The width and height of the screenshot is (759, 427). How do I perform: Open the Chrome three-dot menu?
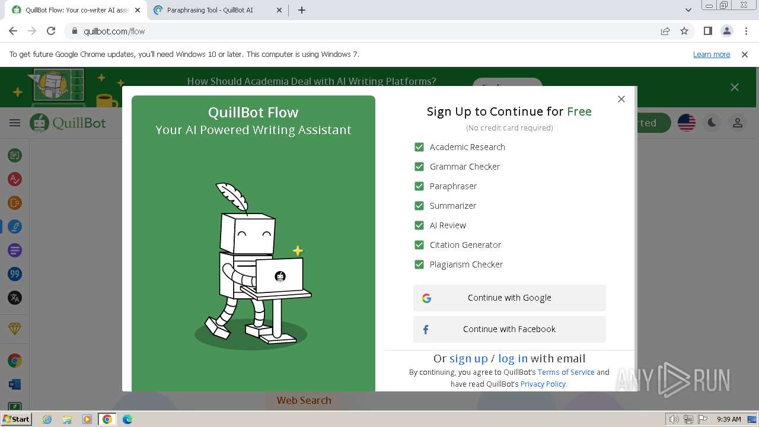(745, 31)
